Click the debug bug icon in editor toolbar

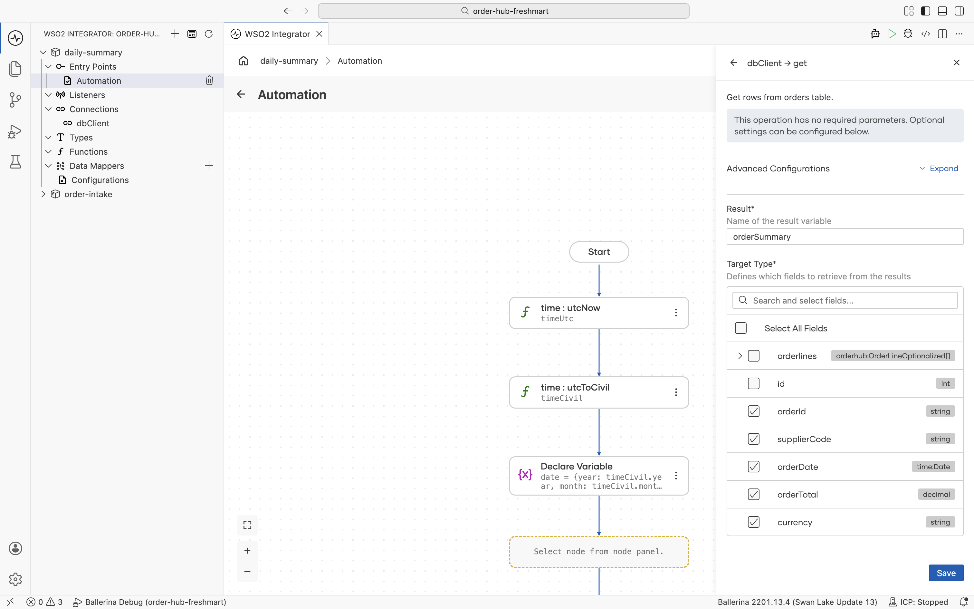[x=908, y=34]
